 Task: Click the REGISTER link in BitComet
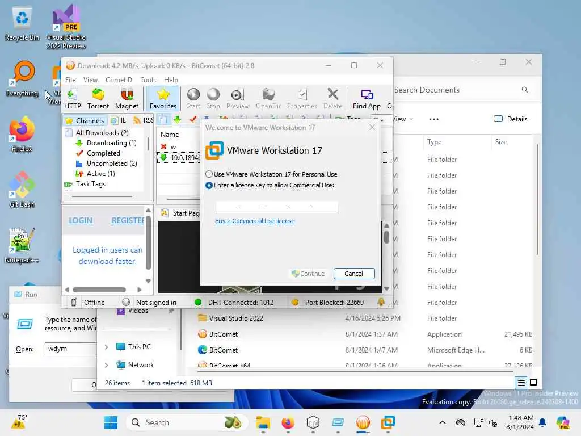(128, 220)
